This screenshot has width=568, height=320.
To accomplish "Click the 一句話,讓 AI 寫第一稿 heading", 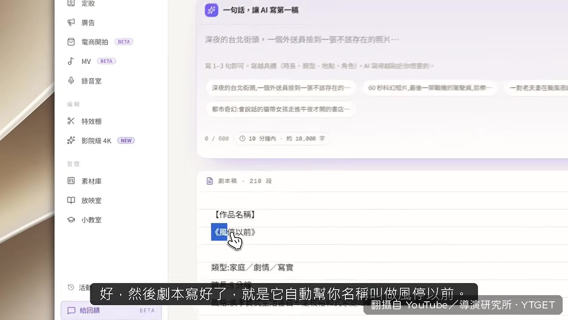I will pyautogui.click(x=260, y=10).
